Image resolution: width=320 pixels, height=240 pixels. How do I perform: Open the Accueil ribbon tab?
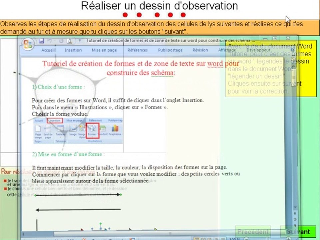48,50
